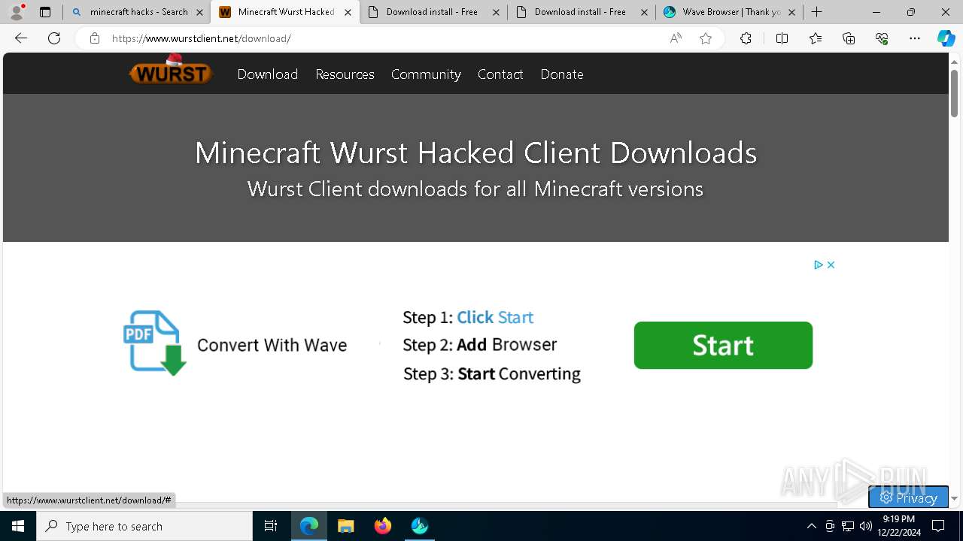Open File Explorer from taskbar
Viewport: 963px width, 541px height.
tap(346, 526)
